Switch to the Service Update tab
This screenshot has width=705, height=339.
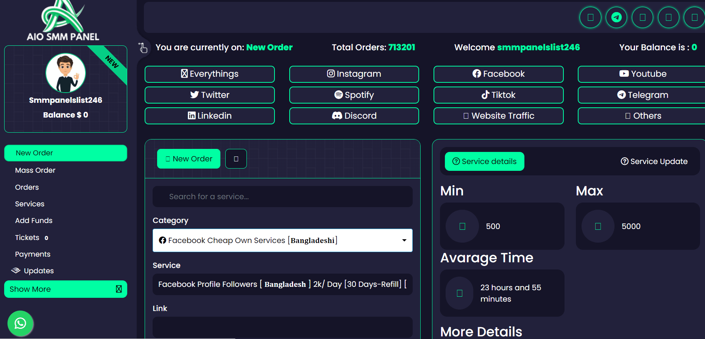tap(654, 161)
